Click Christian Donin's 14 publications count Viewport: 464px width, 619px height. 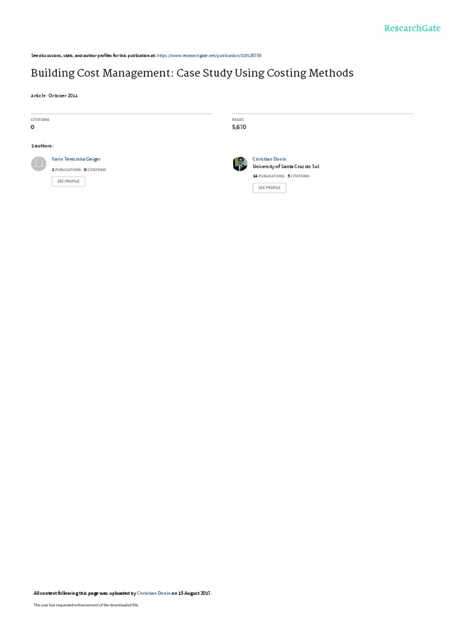click(x=269, y=176)
